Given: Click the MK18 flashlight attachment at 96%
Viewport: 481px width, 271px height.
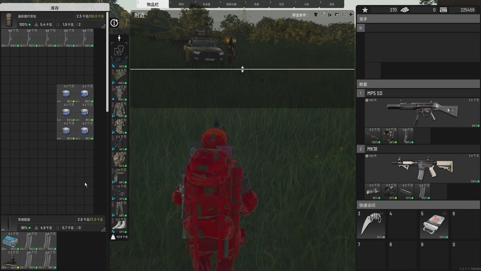Looking at the screenshot, I should 373,192.
